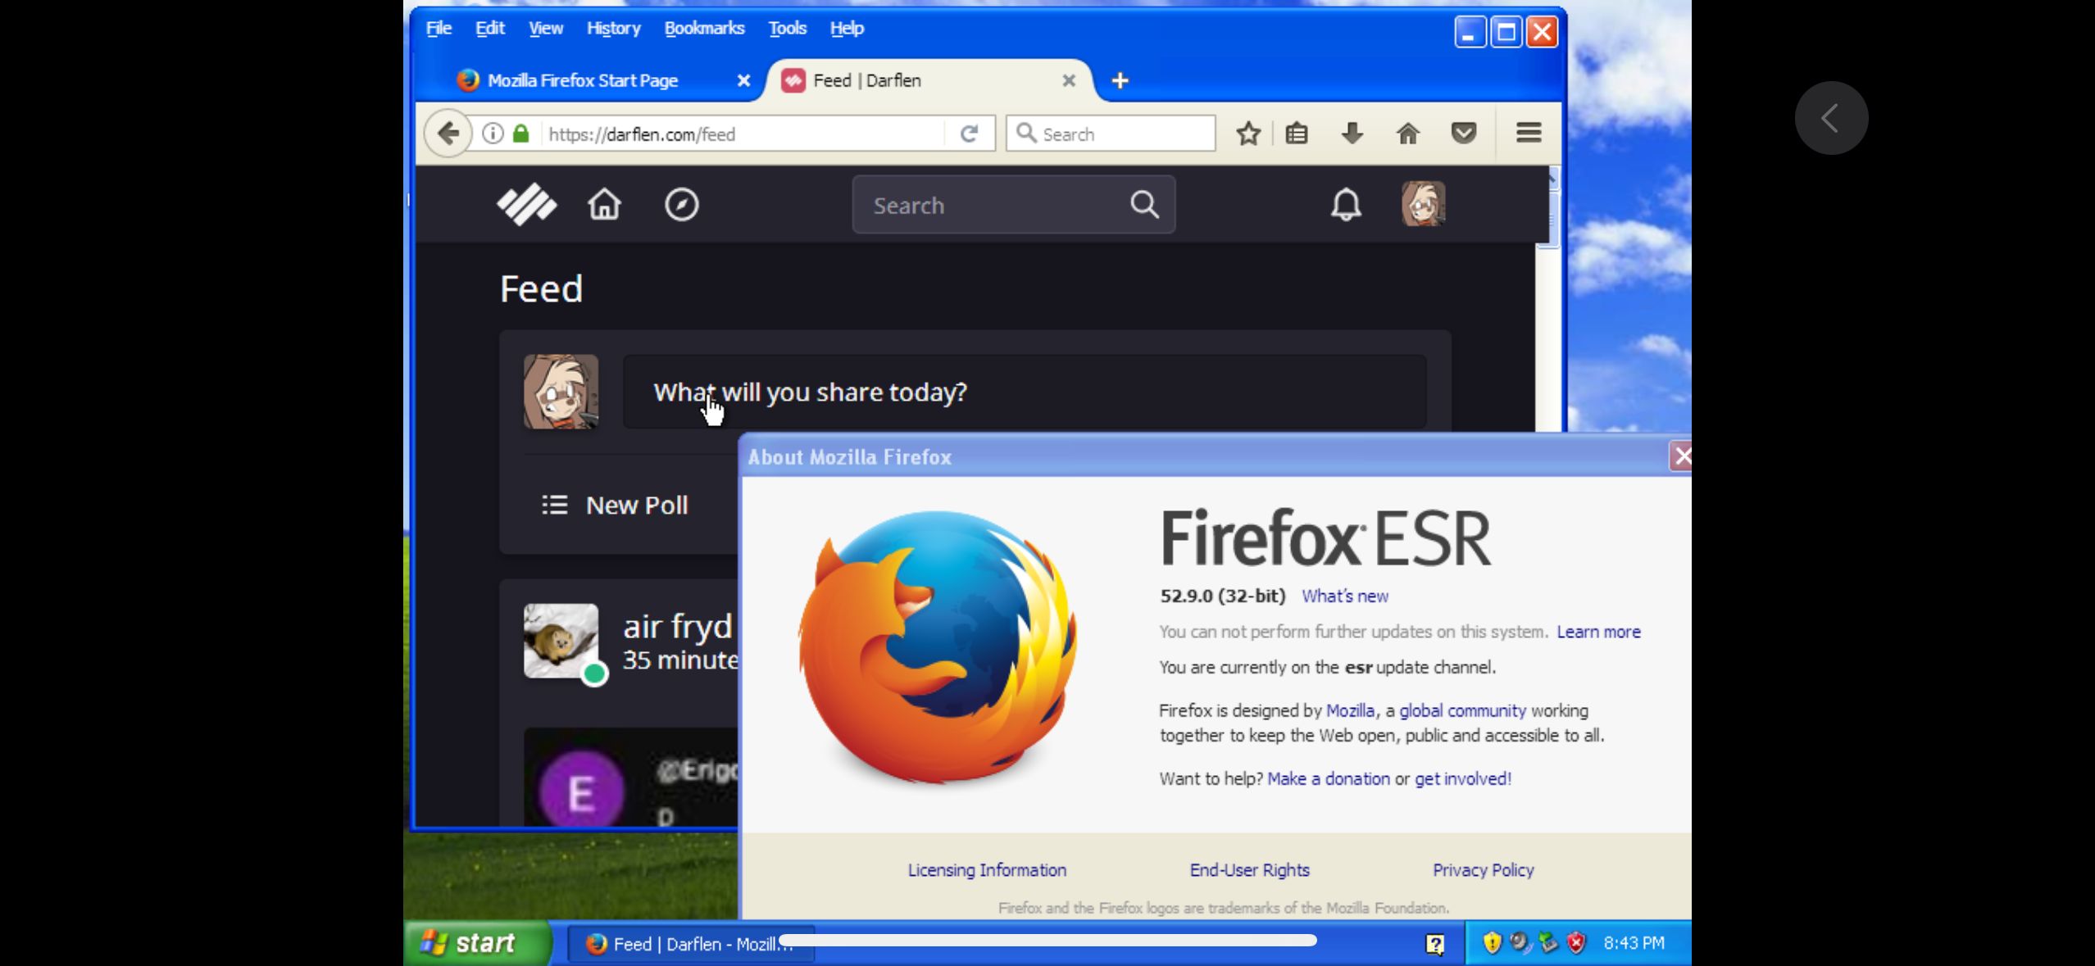The width and height of the screenshot is (2095, 966).
Task: Click the Firefox toolbar Search box
Action: [x=1111, y=134]
